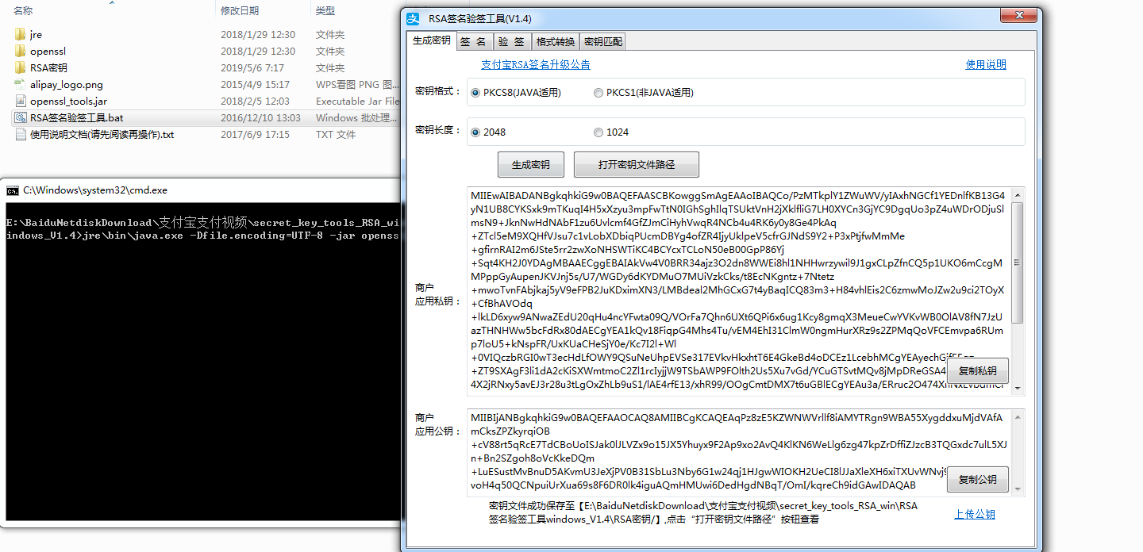Image resolution: width=1143 pixels, height=552 pixels.
Task: Click the 2019/5/6 7:17 date cell
Action: 252,68
